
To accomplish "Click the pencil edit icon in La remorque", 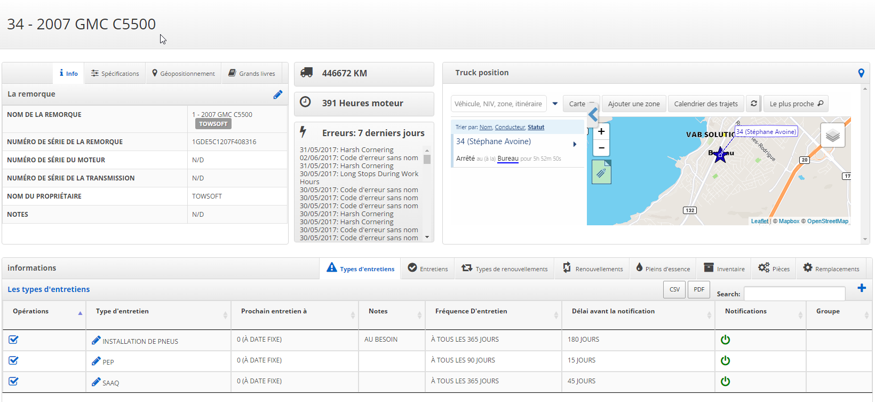I will tap(277, 94).
